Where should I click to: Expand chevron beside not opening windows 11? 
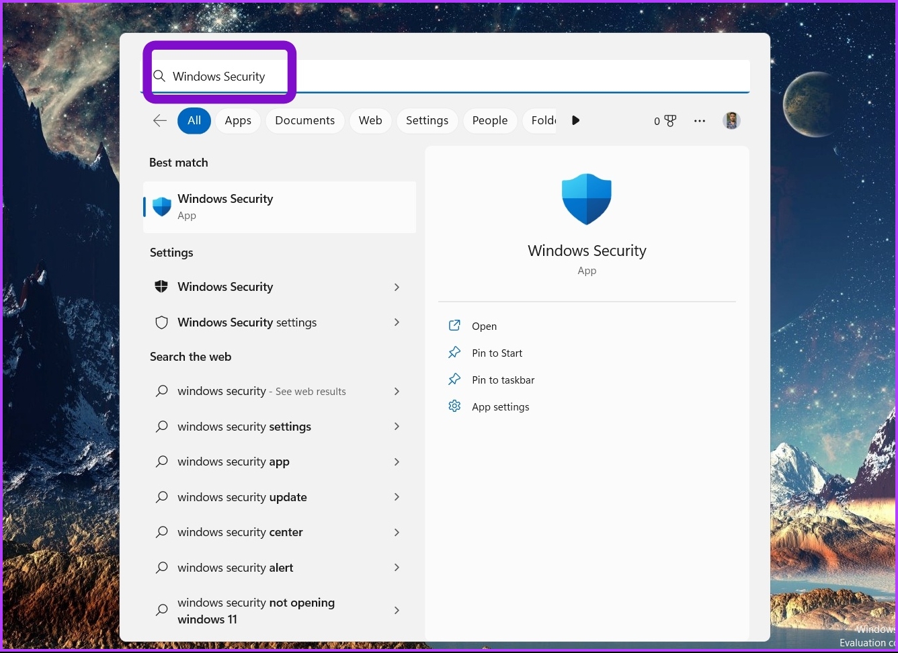(x=397, y=611)
